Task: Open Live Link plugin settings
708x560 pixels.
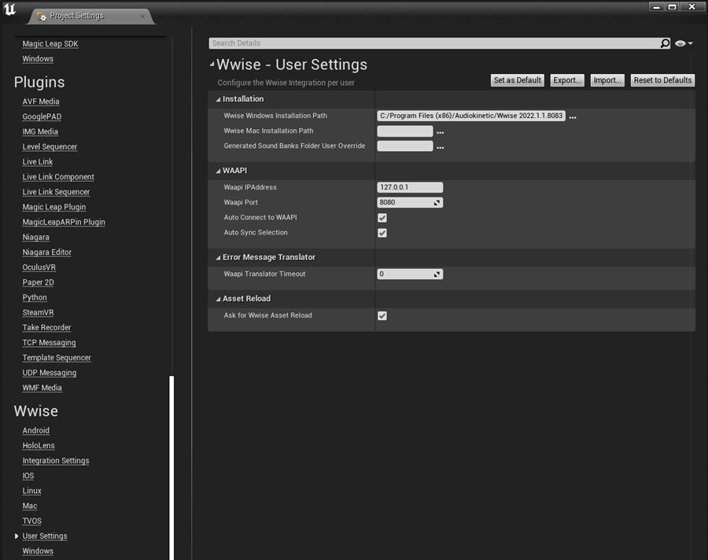Action: point(38,162)
